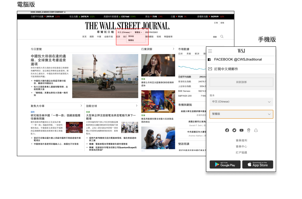Click the 美國10年期國債 ticker item

[120, 17]
